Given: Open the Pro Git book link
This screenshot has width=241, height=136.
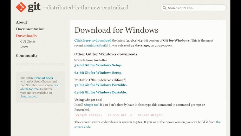Looking at the screenshot, I should point(44,78).
